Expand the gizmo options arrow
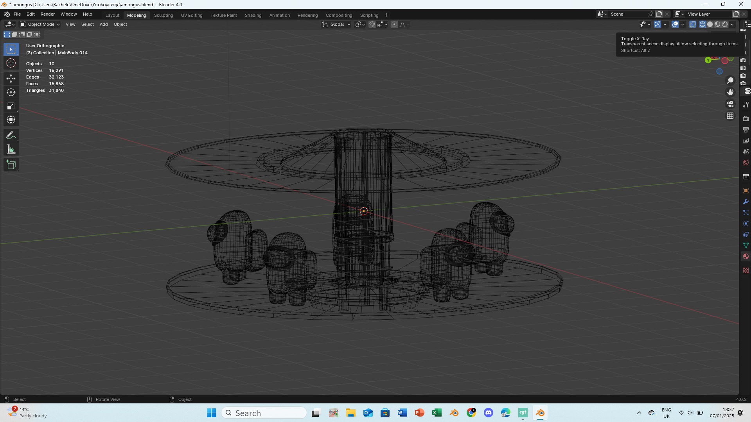 tap(665, 24)
